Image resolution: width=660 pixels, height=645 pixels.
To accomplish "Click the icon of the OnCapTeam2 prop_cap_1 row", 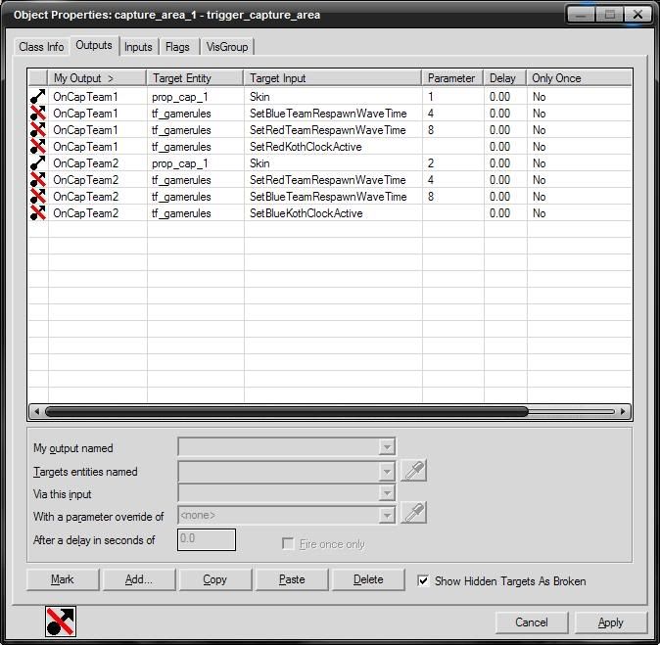I will click(38, 163).
